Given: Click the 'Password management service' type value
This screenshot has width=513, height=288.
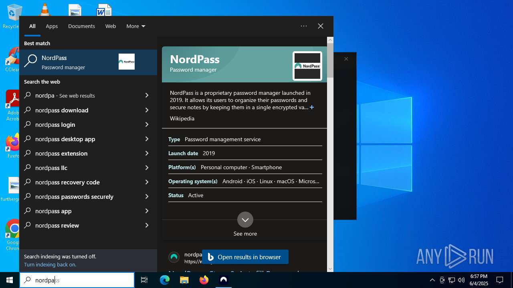Looking at the screenshot, I should coord(222,139).
